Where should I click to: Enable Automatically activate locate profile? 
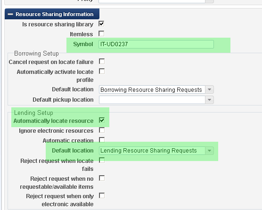(x=102, y=71)
